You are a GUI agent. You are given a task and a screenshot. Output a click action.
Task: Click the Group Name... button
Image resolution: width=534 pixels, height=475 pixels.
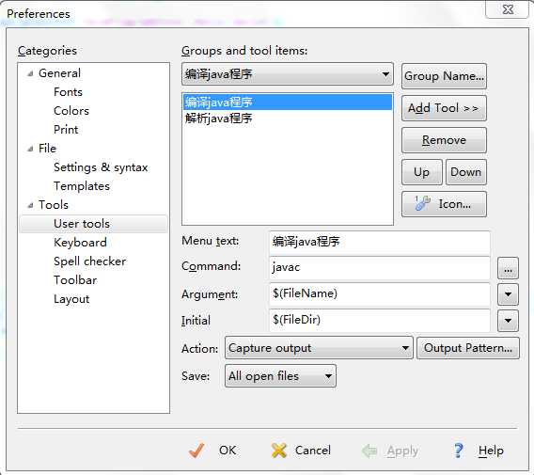click(x=444, y=76)
